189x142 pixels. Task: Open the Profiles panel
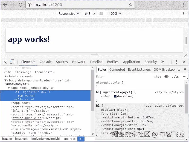coord(113,62)
